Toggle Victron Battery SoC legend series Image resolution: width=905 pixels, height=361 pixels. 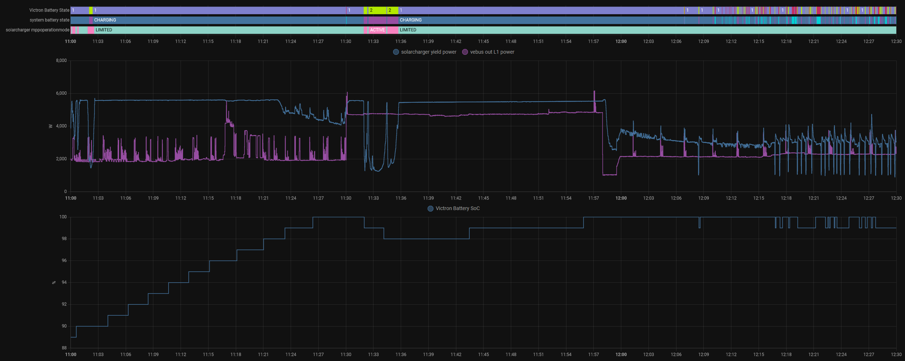pyautogui.click(x=453, y=208)
